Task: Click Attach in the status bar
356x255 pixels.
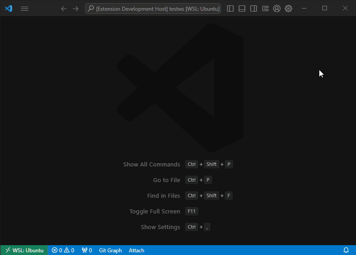Action: [136, 250]
